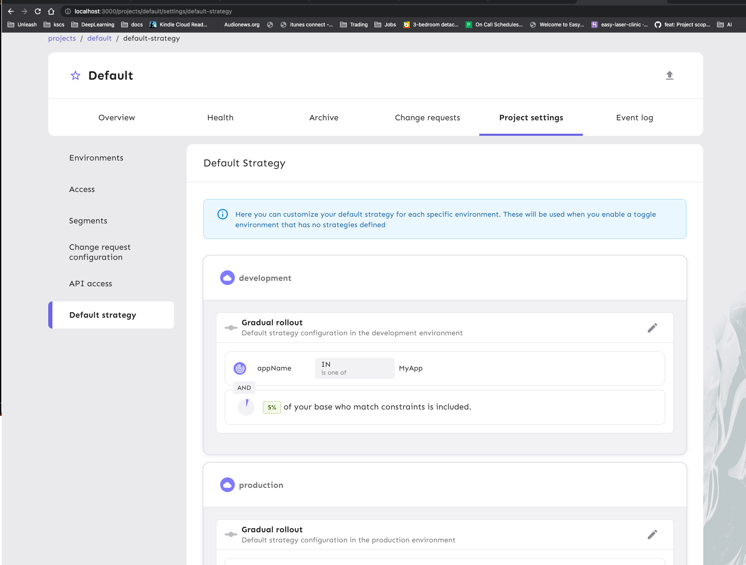Open the Jobs bookmarks folder
This screenshot has height=565, width=746.
(385, 25)
